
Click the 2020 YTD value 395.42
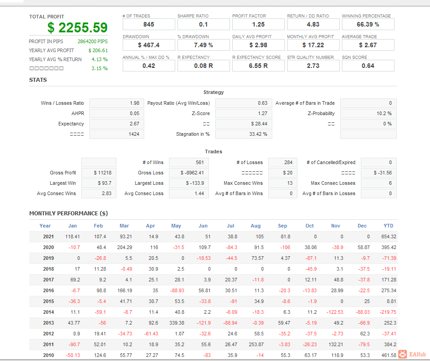click(x=389, y=247)
